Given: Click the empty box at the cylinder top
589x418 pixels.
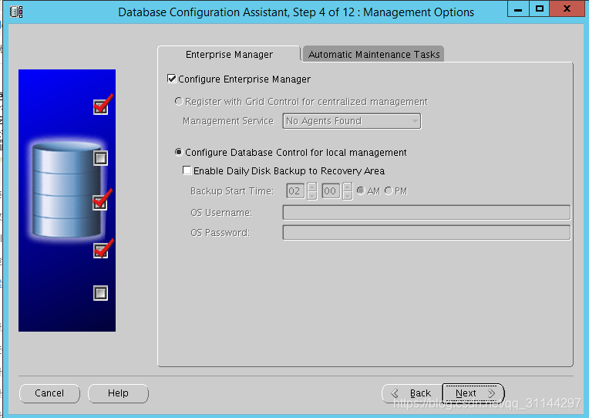Looking at the screenshot, I should coord(101,158).
